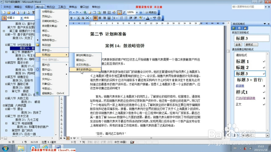271x152 pixels.
Task: Click the Decrease Indent icon
Action: (131, 18)
